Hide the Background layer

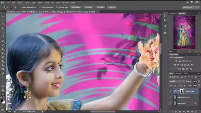[170, 103]
